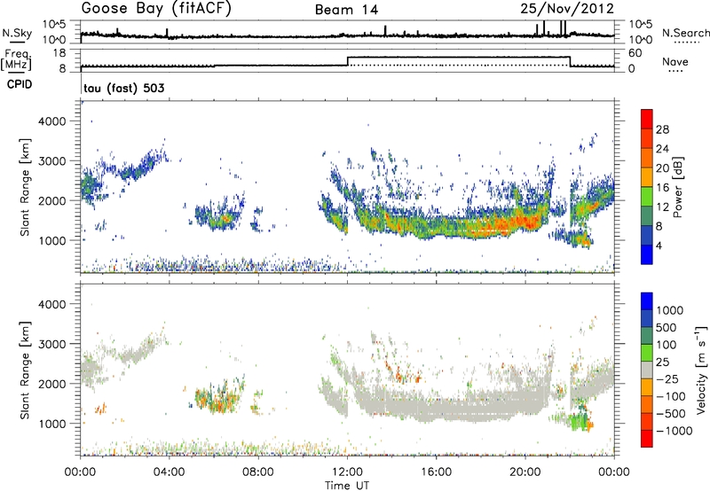Click the '1000' range label on velocity panel
The width and height of the screenshot is (710, 491).
point(52,424)
